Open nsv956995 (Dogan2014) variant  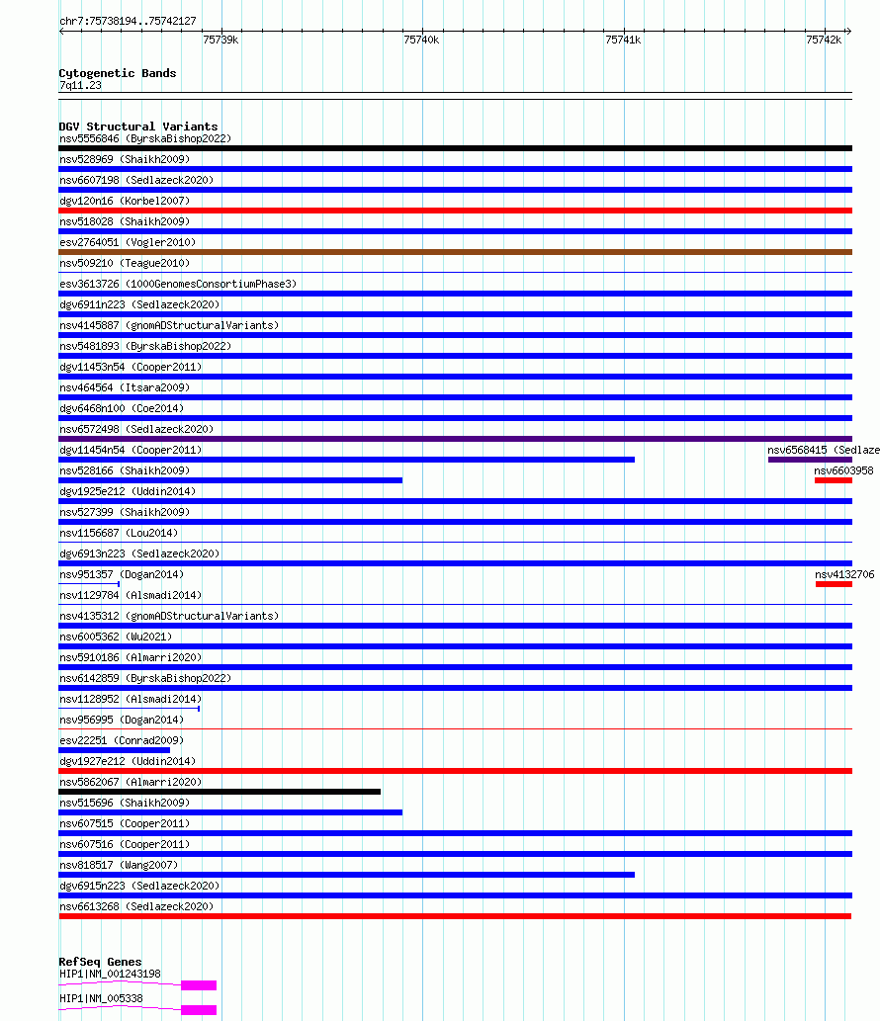click(x=122, y=723)
